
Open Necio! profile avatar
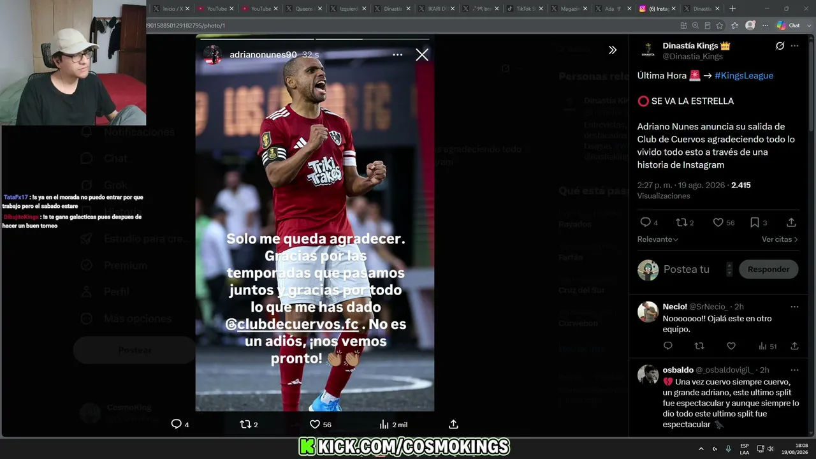648,312
